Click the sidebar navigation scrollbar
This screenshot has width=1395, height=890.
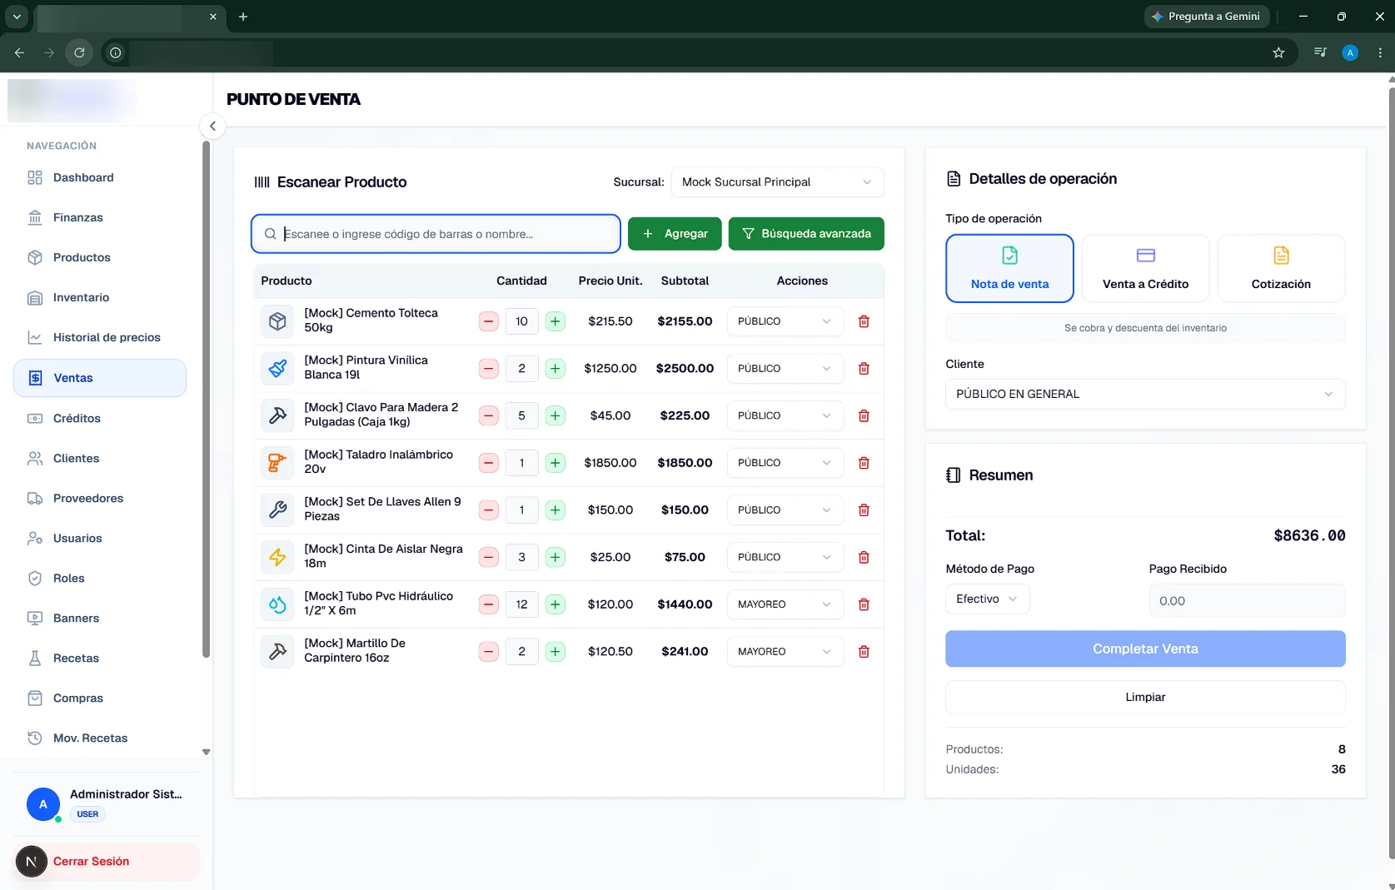pyautogui.click(x=206, y=400)
